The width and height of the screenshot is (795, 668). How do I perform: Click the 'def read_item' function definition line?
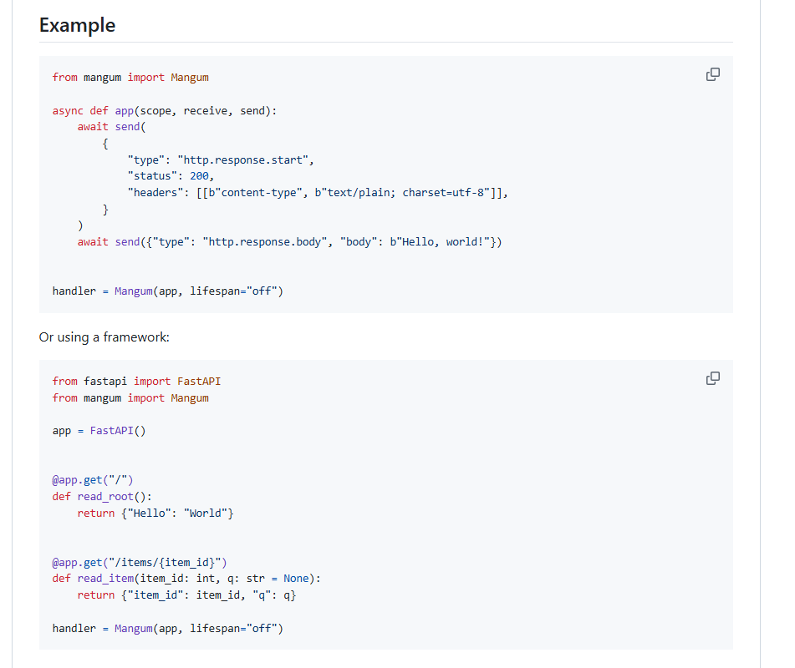pyautogui.click(x=186, y=579)
